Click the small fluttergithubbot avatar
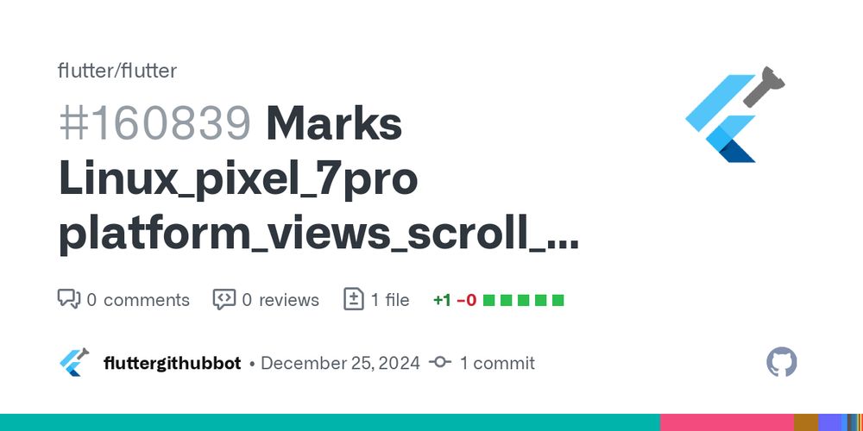This screenshot has width=863, height=431. tap(73, 362)
